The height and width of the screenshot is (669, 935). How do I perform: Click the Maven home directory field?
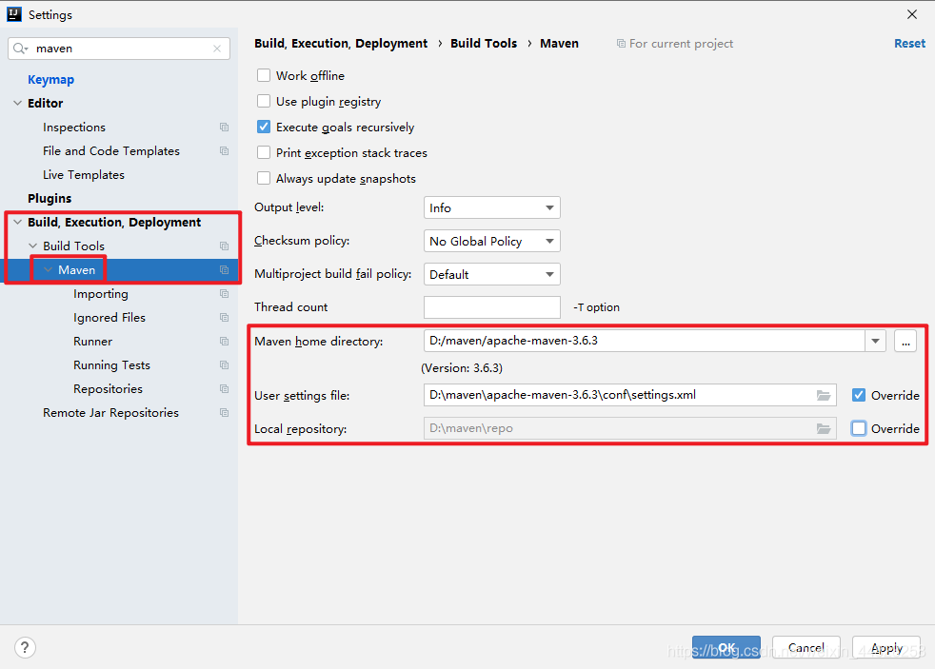pos(644,342)
